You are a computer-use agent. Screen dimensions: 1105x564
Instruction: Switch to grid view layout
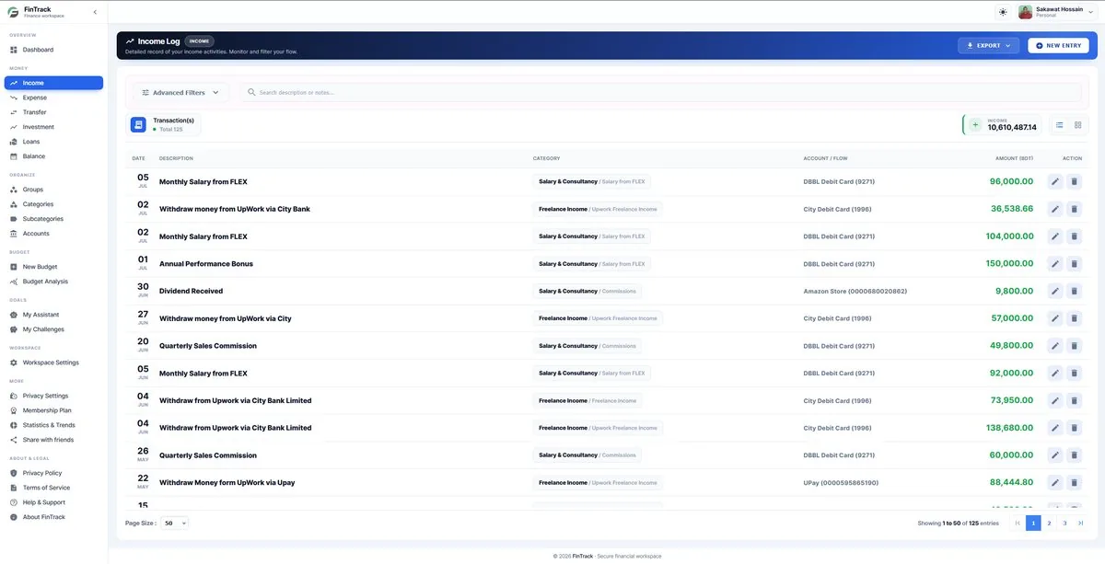click(1077, 125)
